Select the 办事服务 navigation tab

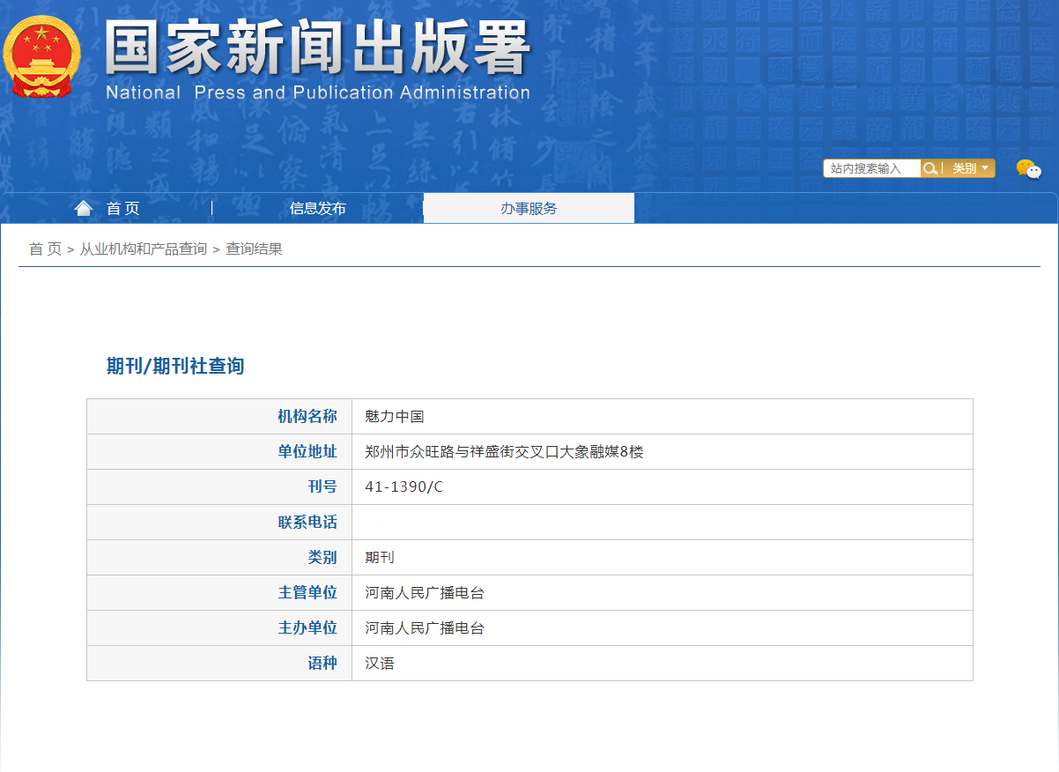[x=529, y=209]
